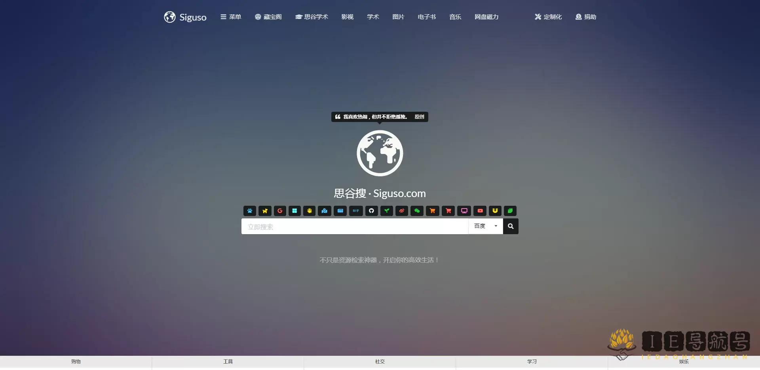Switch to the 工具 bottom tab
760x370 pixels.
click(228, 362)
